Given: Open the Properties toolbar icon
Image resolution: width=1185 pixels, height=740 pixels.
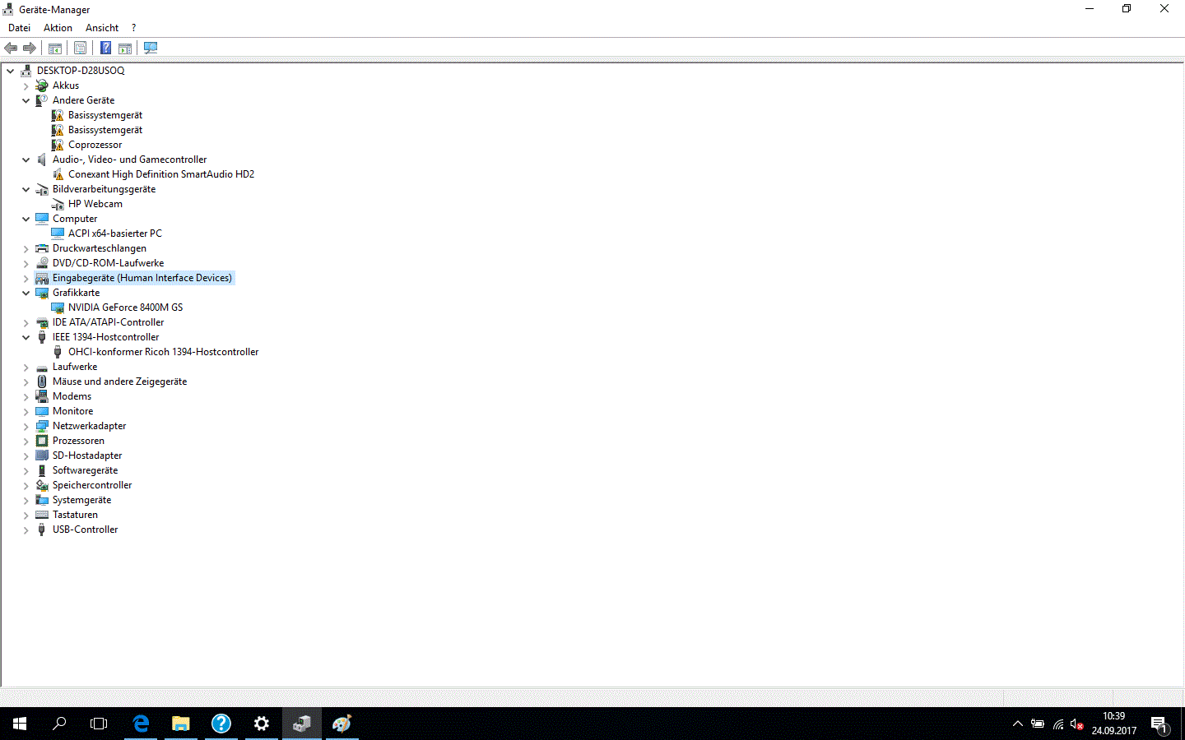Looking at the screenshot, I should click(x=80, y=48).
